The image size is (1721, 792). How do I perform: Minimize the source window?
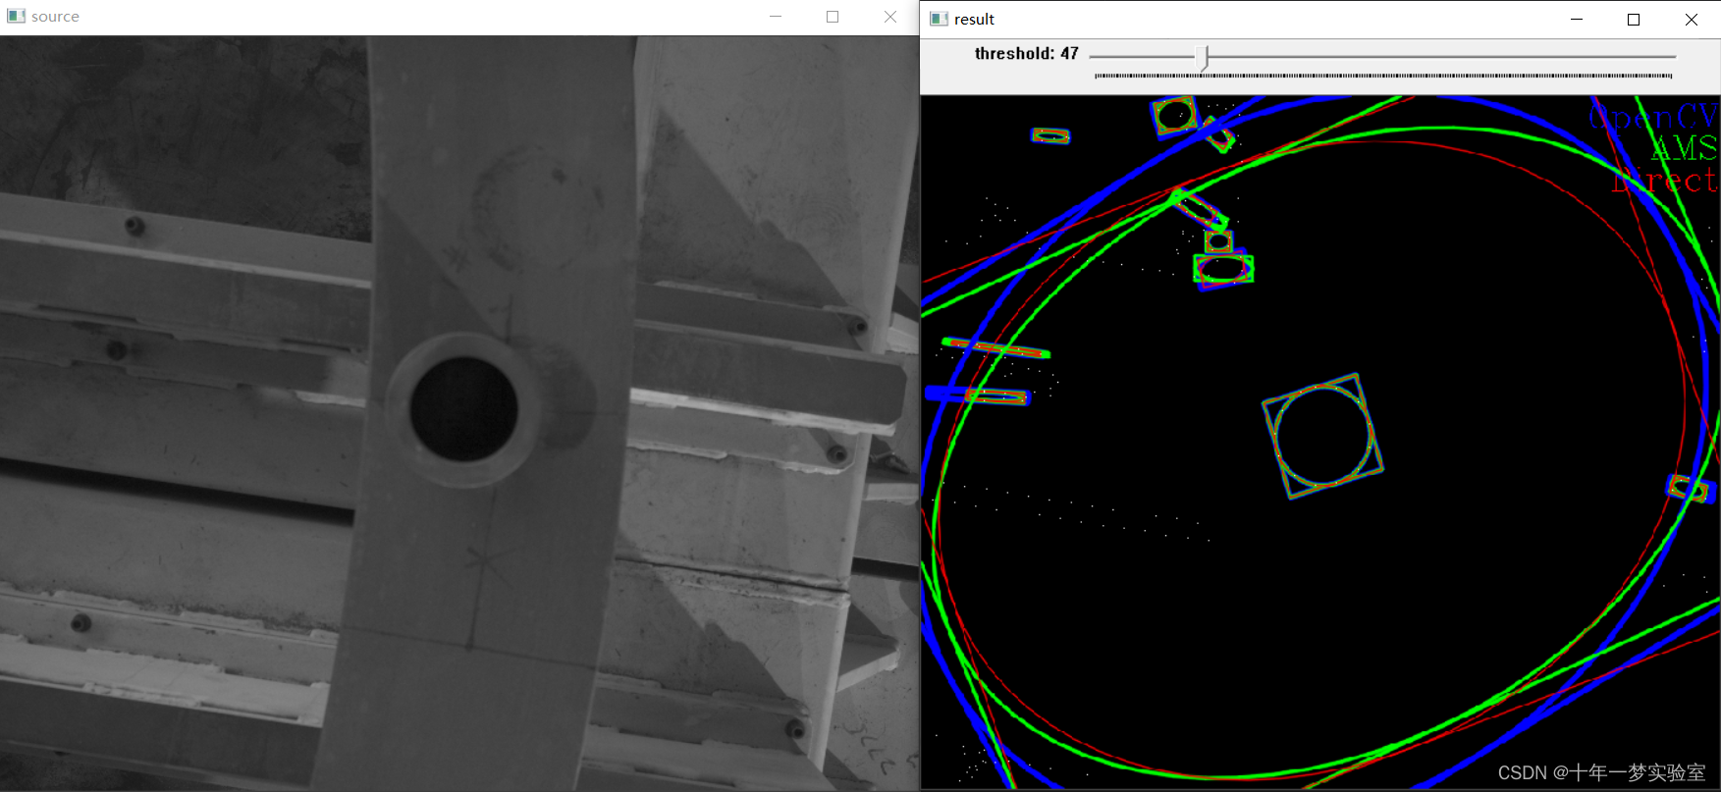[776, 17]
